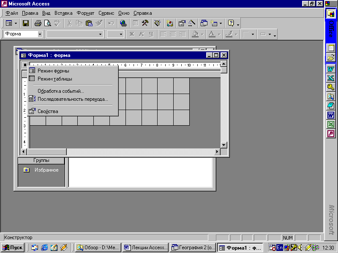Toggle underline (Ч) formatting
The image size is (338, 253).
(x=151, y=34)
